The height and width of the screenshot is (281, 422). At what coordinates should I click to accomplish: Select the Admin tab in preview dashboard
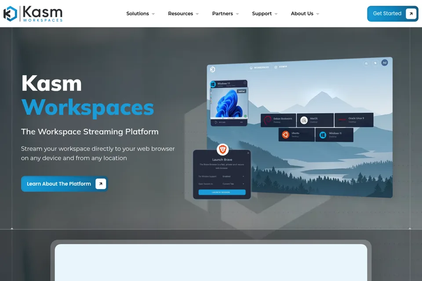tap(281, 67)
